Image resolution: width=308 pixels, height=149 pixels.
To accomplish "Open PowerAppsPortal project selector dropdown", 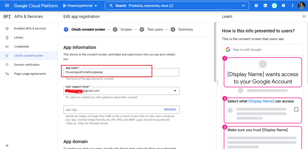I will click(80, 6).
